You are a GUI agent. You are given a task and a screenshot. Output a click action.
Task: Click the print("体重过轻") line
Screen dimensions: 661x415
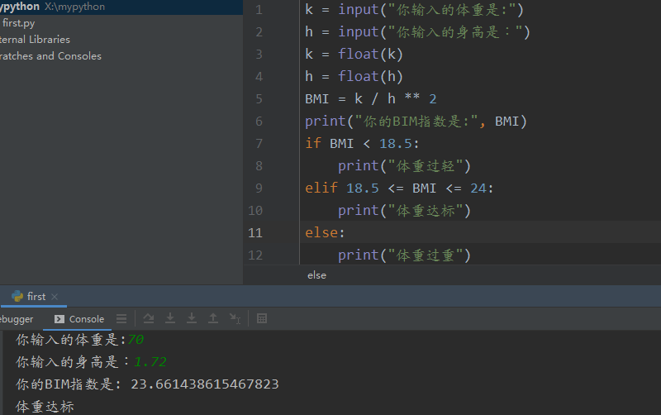coord(404,166)
